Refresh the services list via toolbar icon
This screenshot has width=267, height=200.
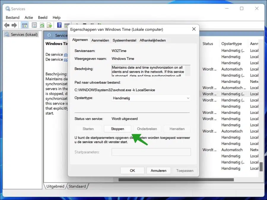click(42, 25)
